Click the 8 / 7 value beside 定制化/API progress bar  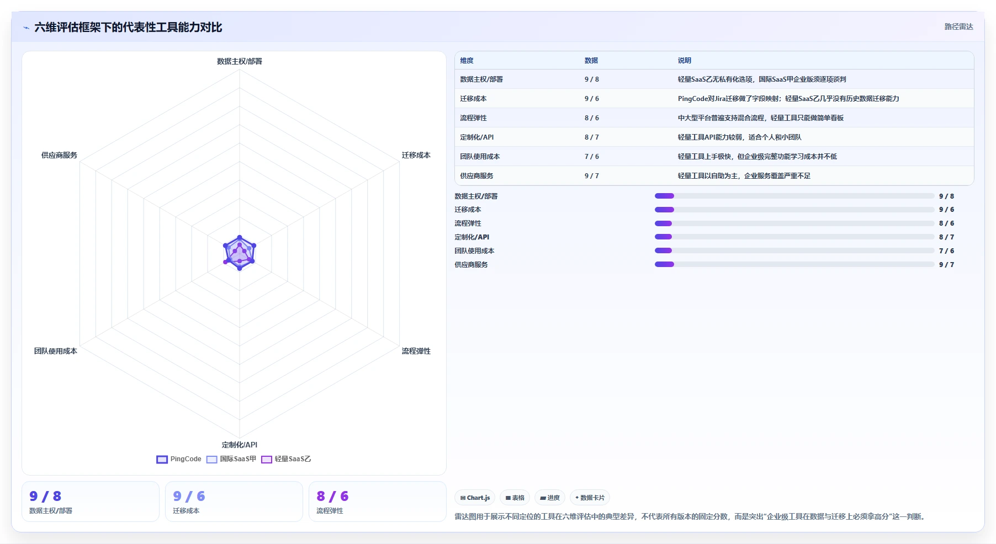point(946,237)
